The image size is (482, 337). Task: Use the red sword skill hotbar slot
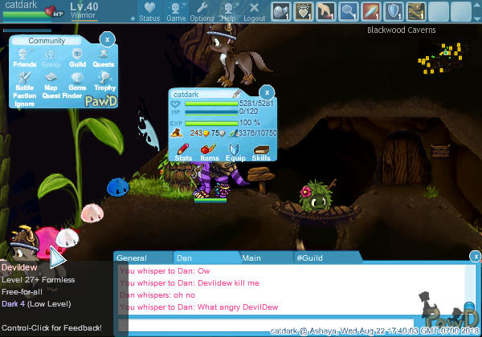point(371,12)
